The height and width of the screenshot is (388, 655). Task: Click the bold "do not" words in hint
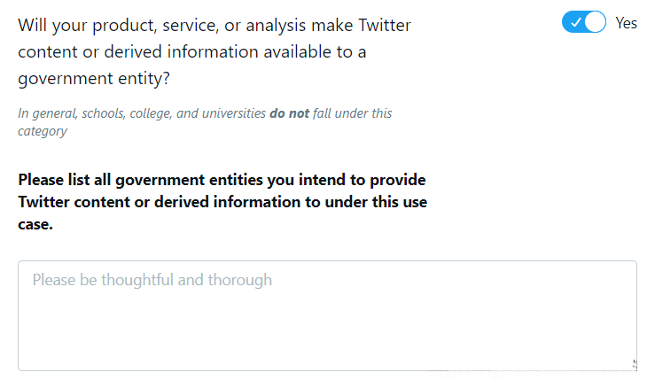pos(289,113)
